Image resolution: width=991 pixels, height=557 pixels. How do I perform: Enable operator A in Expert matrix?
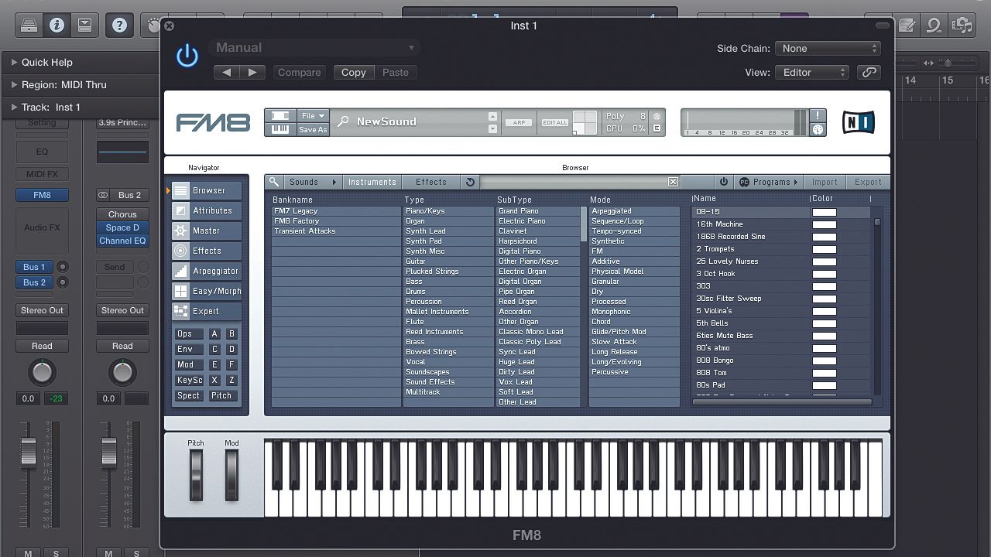tap(214, 333)
